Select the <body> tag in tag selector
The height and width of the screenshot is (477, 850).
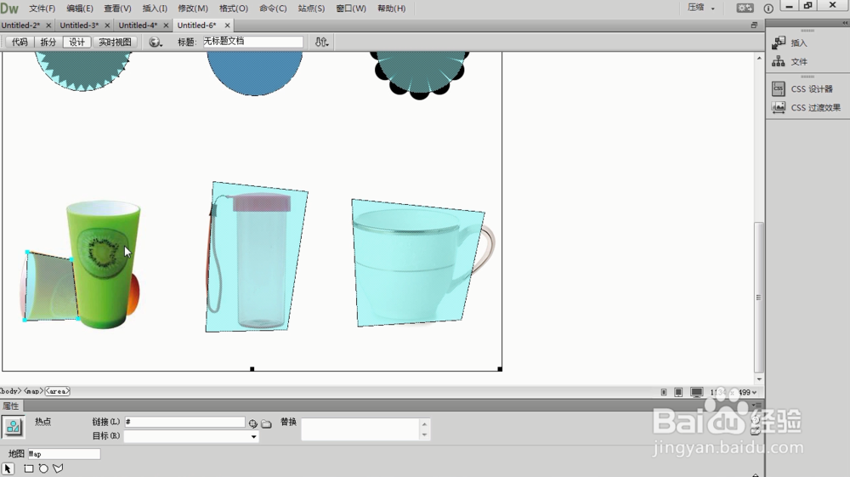[9, 391]
